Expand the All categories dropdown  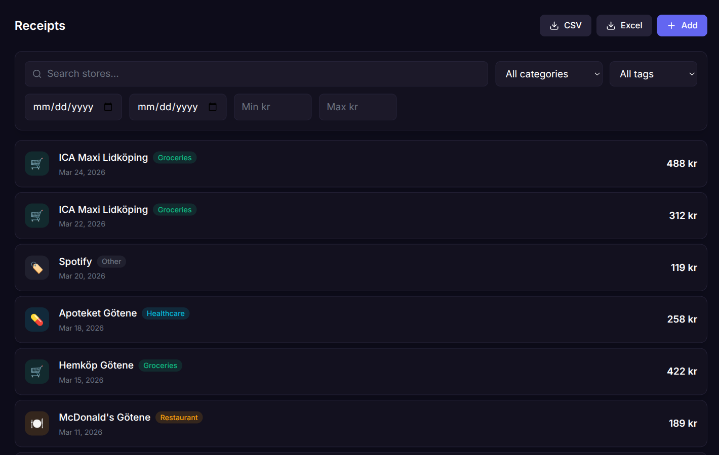(x=548, y=74)
